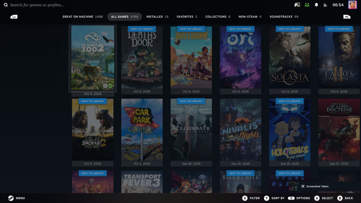The image size is (361, 203).
Task: Open the friends icon in the top bar
Action: pos(307,5)
